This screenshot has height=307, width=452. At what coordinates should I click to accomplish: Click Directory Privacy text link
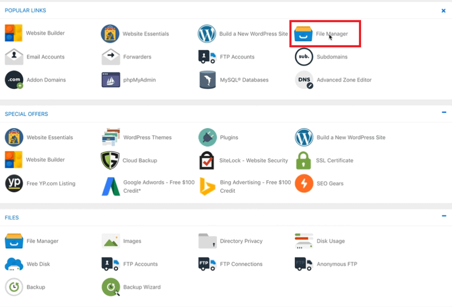(x=241, y=241)
